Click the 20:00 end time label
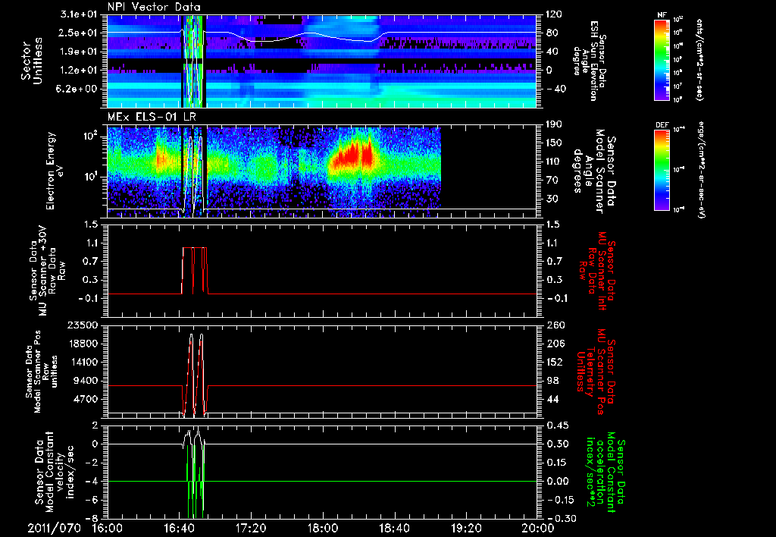 pyautogui.click(x=538, y=528)
